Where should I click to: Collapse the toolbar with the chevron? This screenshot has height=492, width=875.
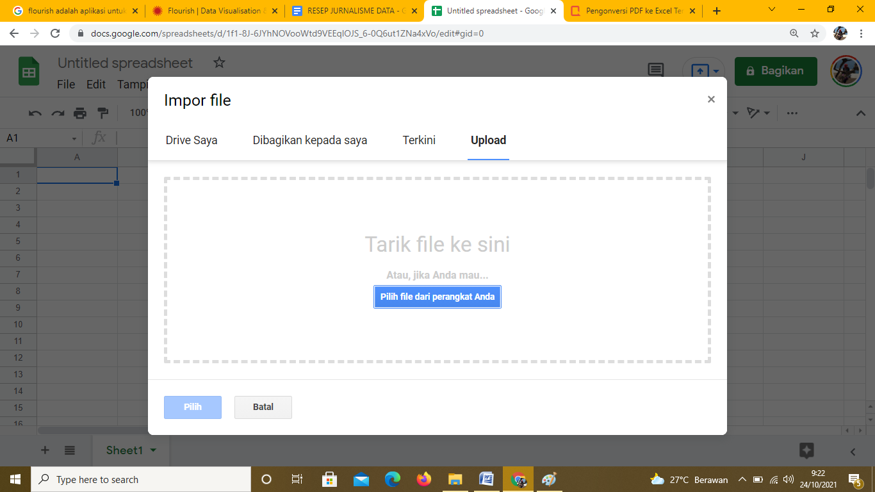point(862,113)
